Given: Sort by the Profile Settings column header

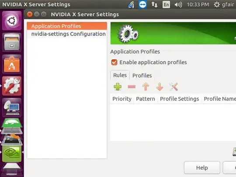Looking at the screenshot, I should coord(180,99).
